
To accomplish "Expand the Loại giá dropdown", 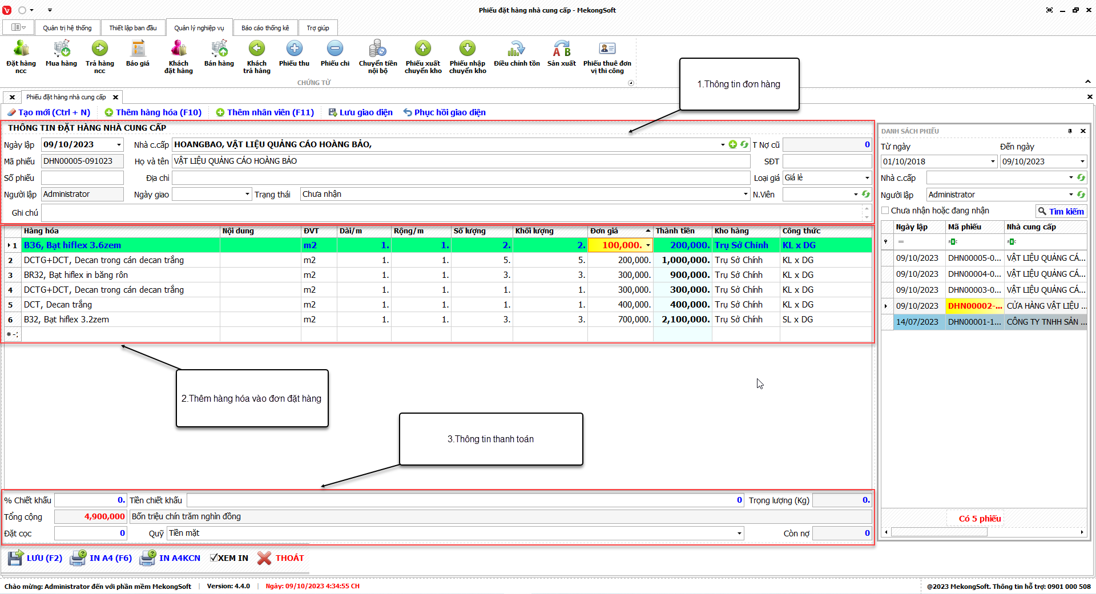I will click(x=867, y=178).
